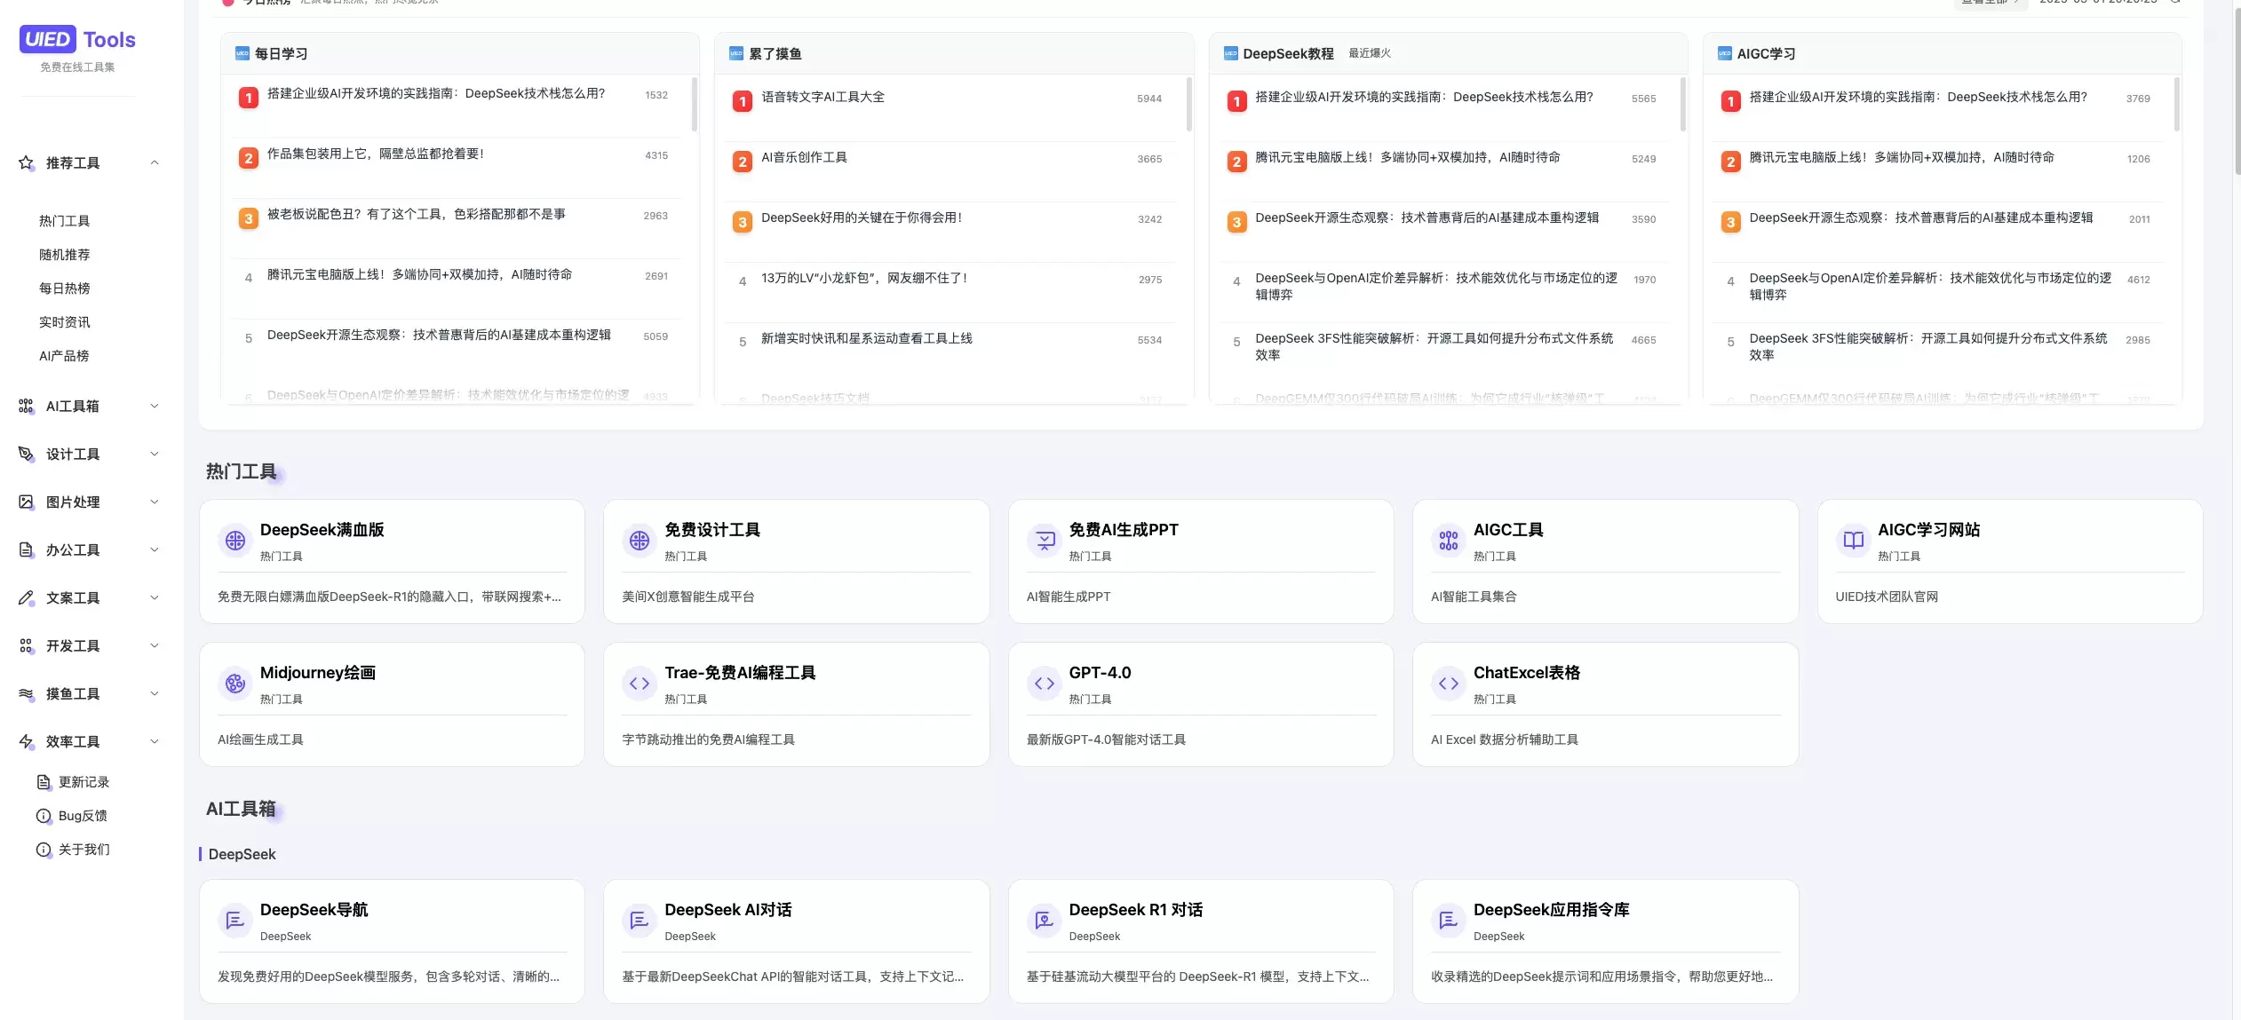2241x1020 pixels.
Task: Click the grid icon on AIGC工具 card
Action: [1449, 540]
